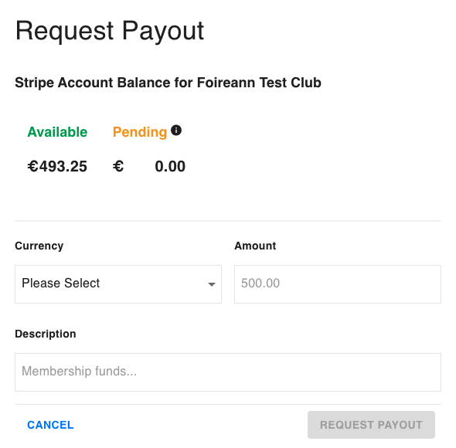Click the pending euro symbol
Image resolution: width=456 pixels, height=448 pixels.
pyautogui.click(x=118, y=166)
